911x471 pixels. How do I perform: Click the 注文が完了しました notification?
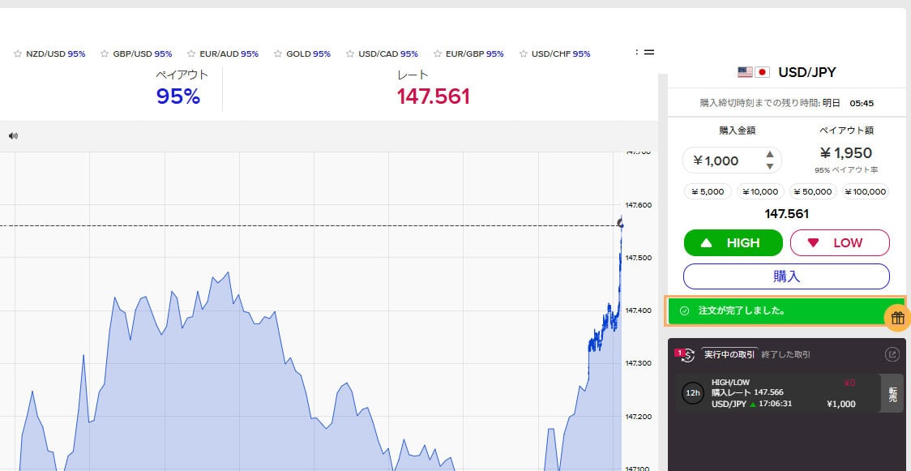pyautogui.click(x=785, y=311)
